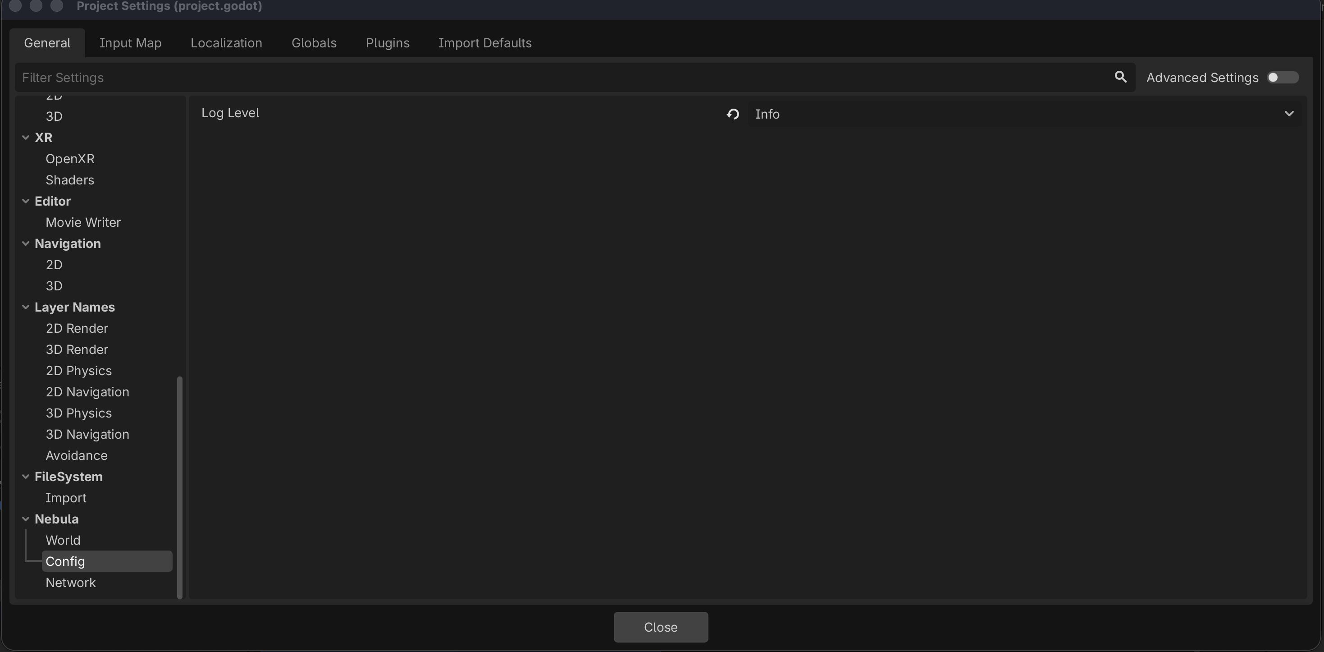The height and width of the screenshot is (652, 1324).
Task: Select the OpenXR settings entry
Action: tap(70, 159)
